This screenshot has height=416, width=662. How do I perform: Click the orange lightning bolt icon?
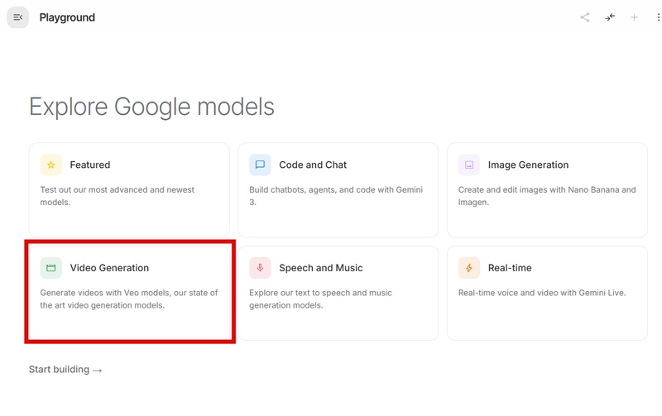(469, 268)
